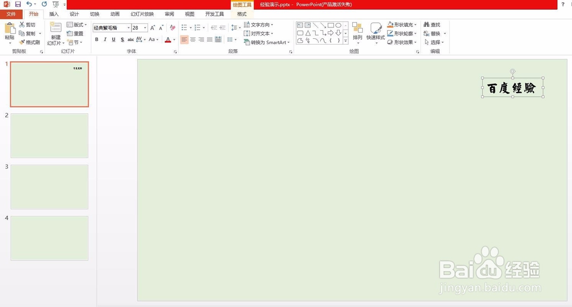Select the oval shape in gallery
572x307 pixels.
point(339,25)
